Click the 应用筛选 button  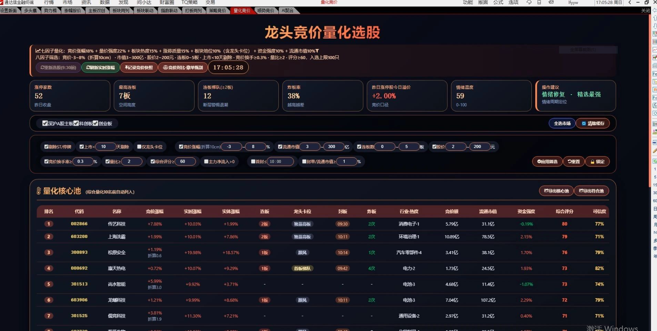point(547,161)
